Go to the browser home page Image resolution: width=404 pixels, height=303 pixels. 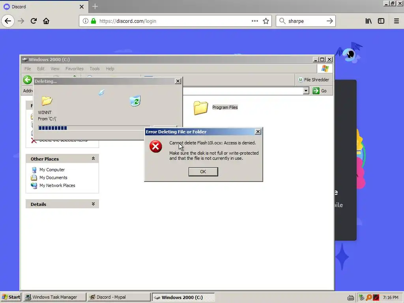(46, 21)
